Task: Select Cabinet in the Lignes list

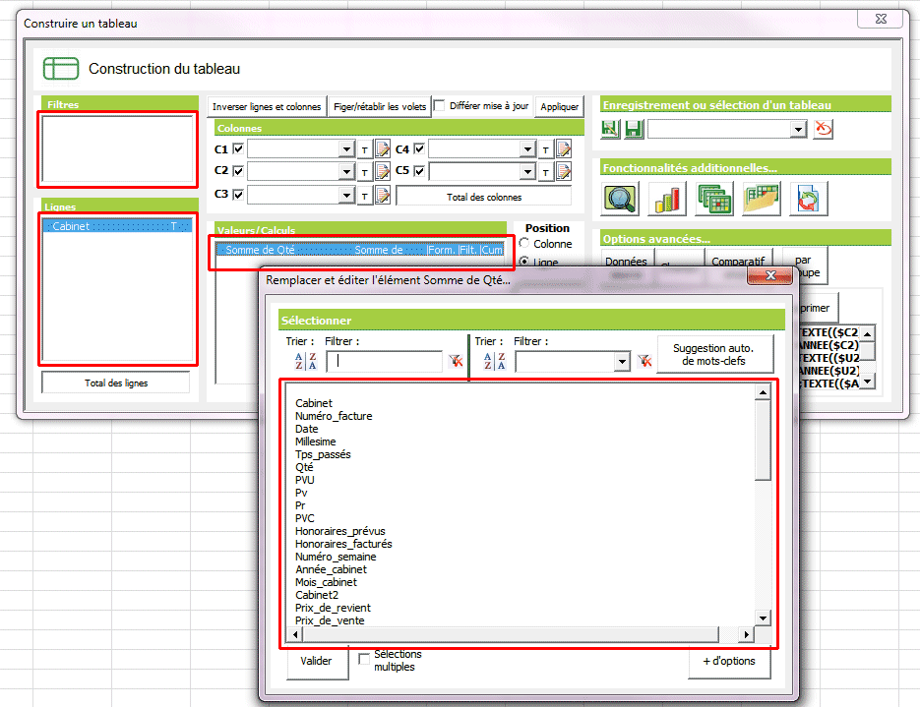Action: [x=117, y=226]
